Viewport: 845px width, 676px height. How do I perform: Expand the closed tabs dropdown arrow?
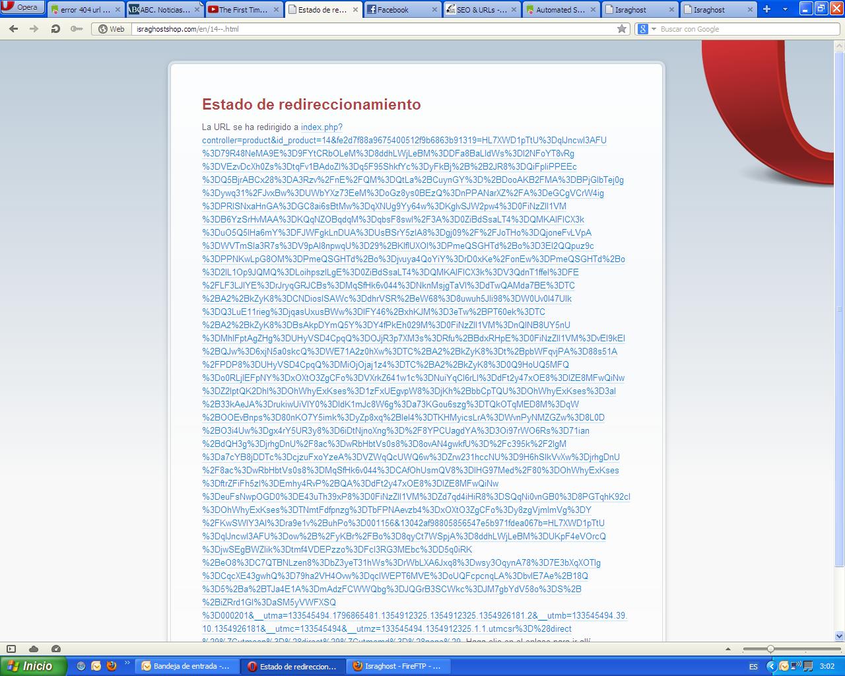pos(785,9)
